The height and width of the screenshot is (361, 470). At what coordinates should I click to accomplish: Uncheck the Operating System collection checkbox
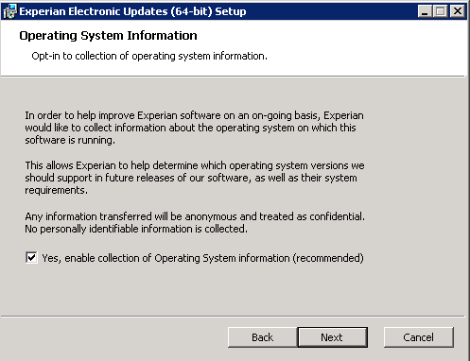[x=31, y=258]
